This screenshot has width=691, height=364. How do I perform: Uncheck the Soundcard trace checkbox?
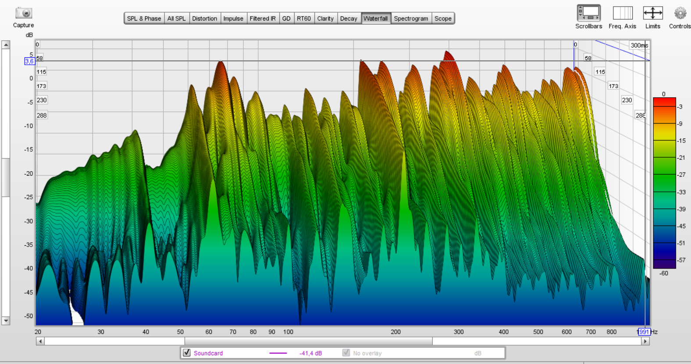coord(187,353)
